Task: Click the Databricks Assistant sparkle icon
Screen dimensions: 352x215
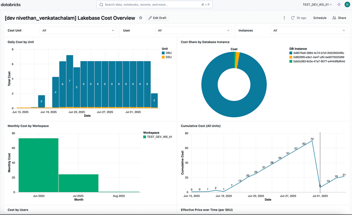Action: coord(339,5)
